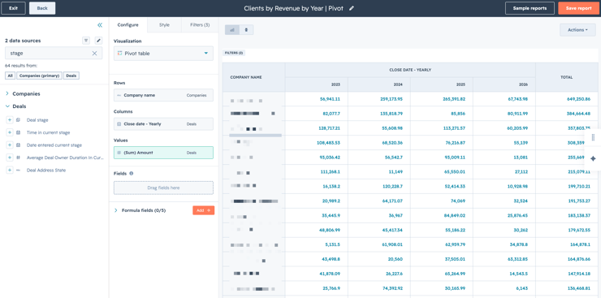This screenshot has width=601, height=298.
Task: Add Average Deal Owner Duration field
Action: pyautogui.click(x=10, y=158)
